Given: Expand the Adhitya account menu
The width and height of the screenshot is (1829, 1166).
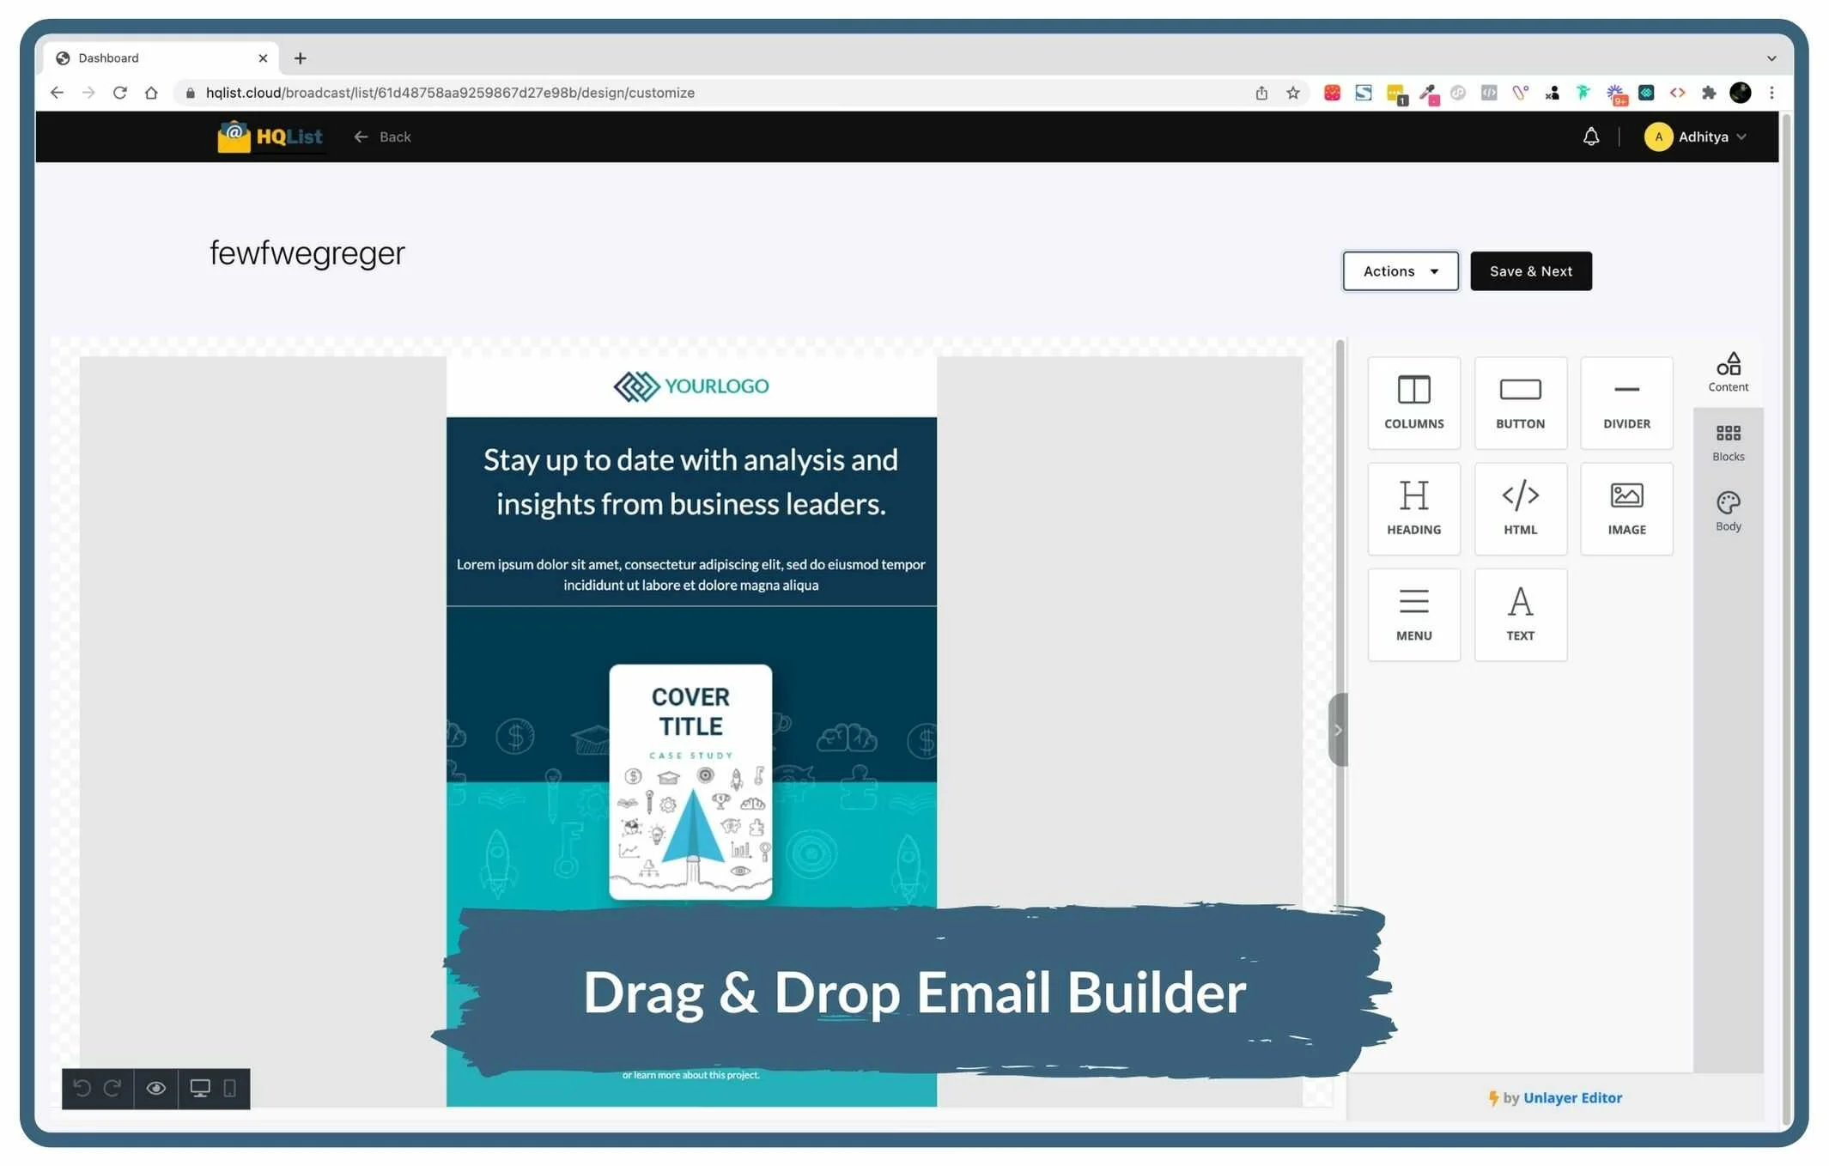Looking at the screenshot, I should pos(1696,137).
